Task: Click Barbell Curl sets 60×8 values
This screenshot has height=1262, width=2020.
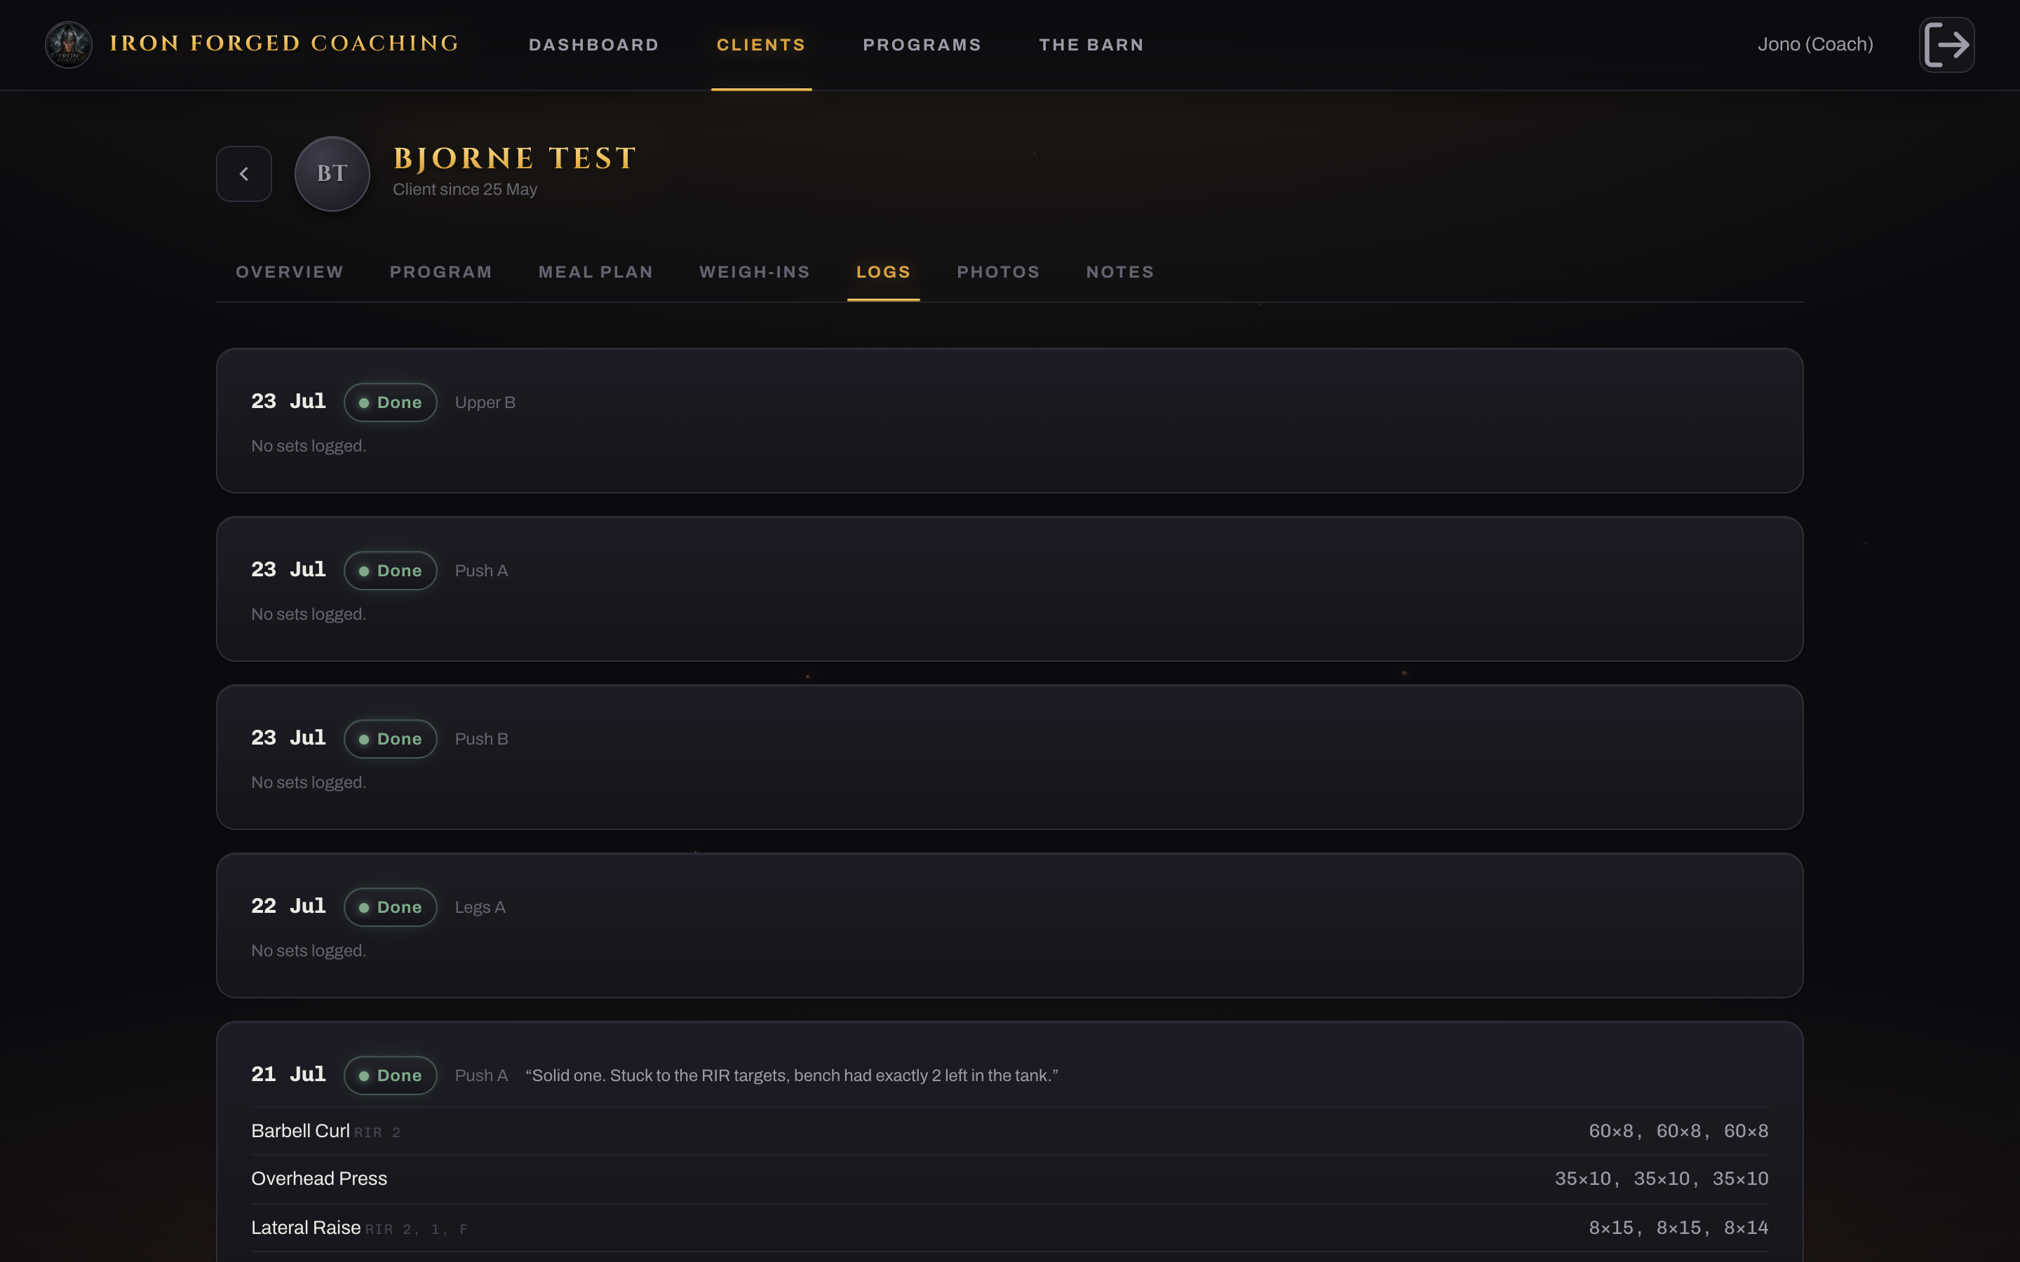Action: point(1678,1131)
